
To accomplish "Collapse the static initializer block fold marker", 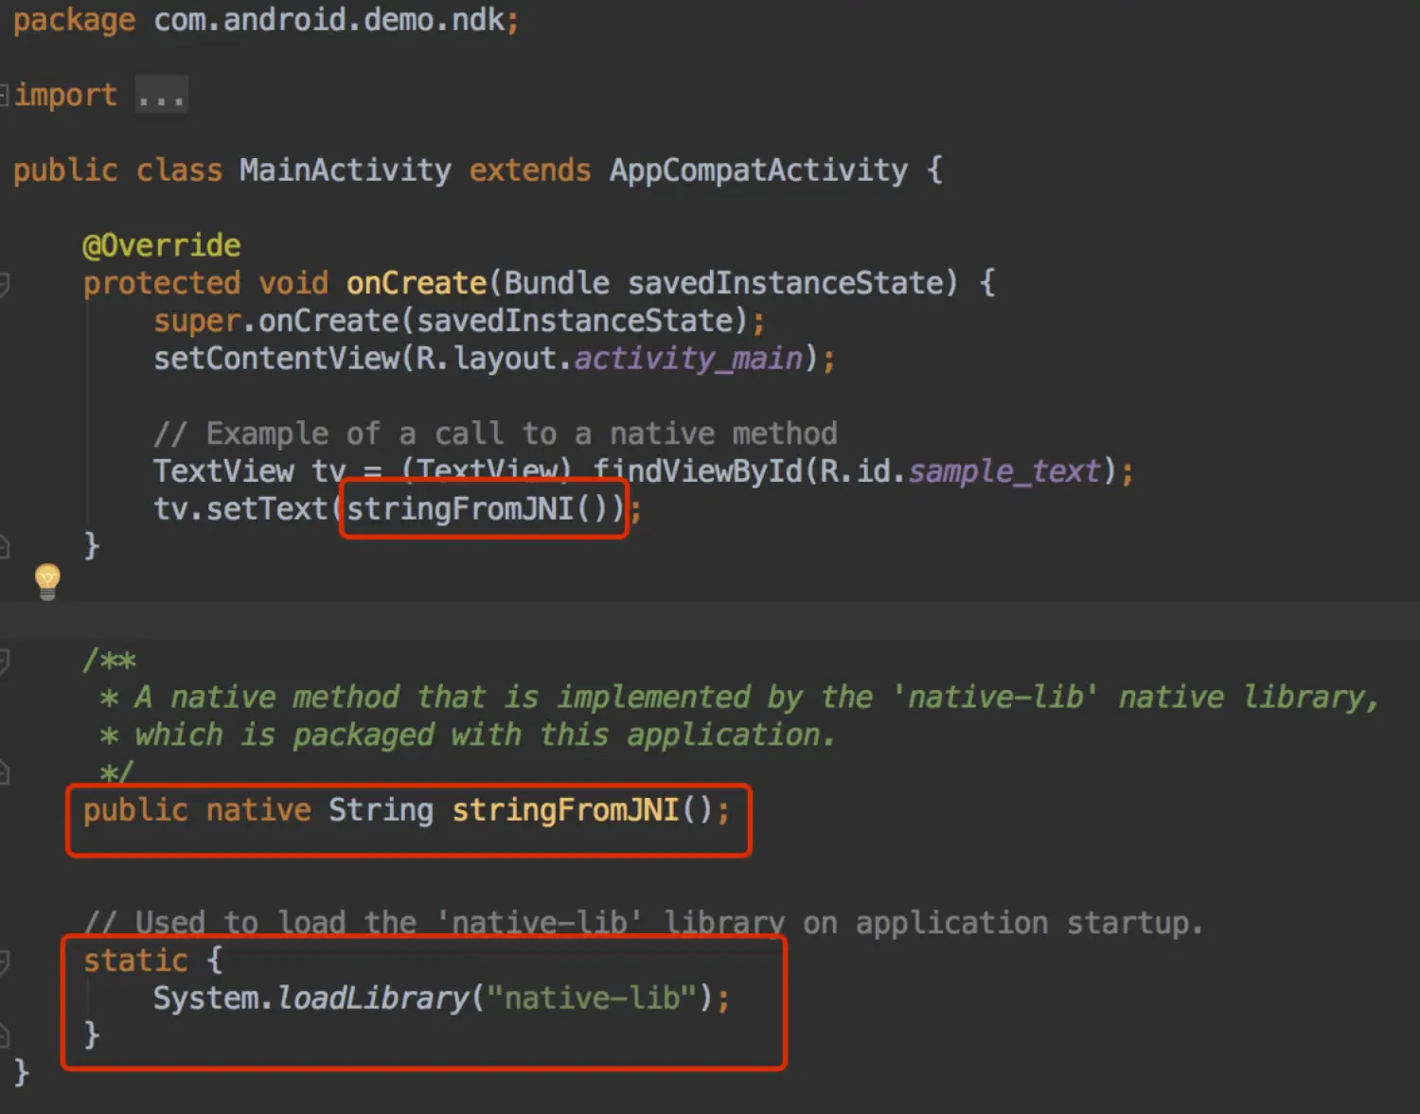I will click(4, 961).
